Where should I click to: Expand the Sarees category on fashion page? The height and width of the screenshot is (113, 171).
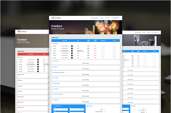(20, 86)
